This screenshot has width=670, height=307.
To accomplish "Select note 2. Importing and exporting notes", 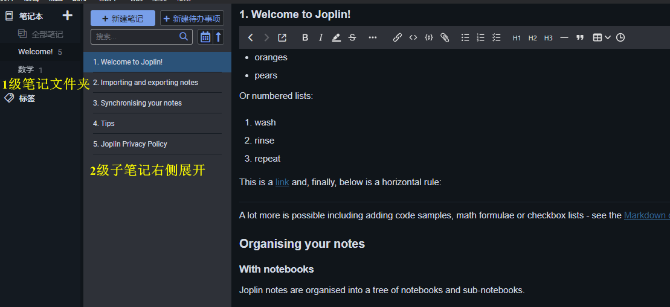I will (x=157, y=82).
